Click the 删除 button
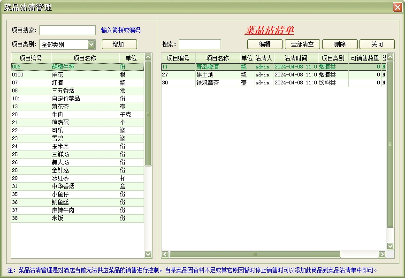Image resolution: width=405 pixels, height=278 pixels. (340, 45)
